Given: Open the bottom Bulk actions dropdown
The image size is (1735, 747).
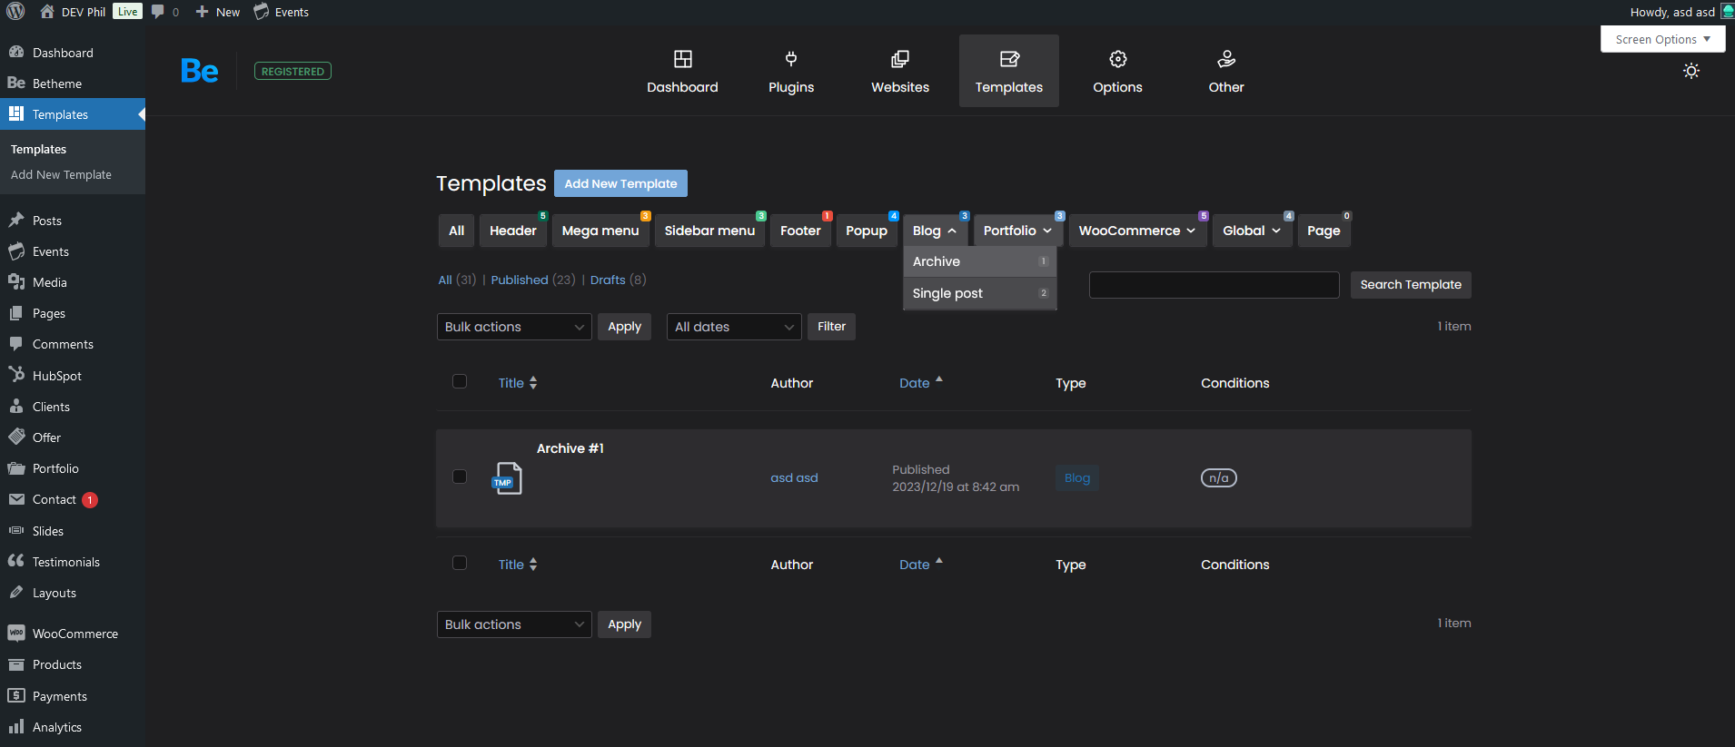Looking at the screenshot, I should coord(514,624).
